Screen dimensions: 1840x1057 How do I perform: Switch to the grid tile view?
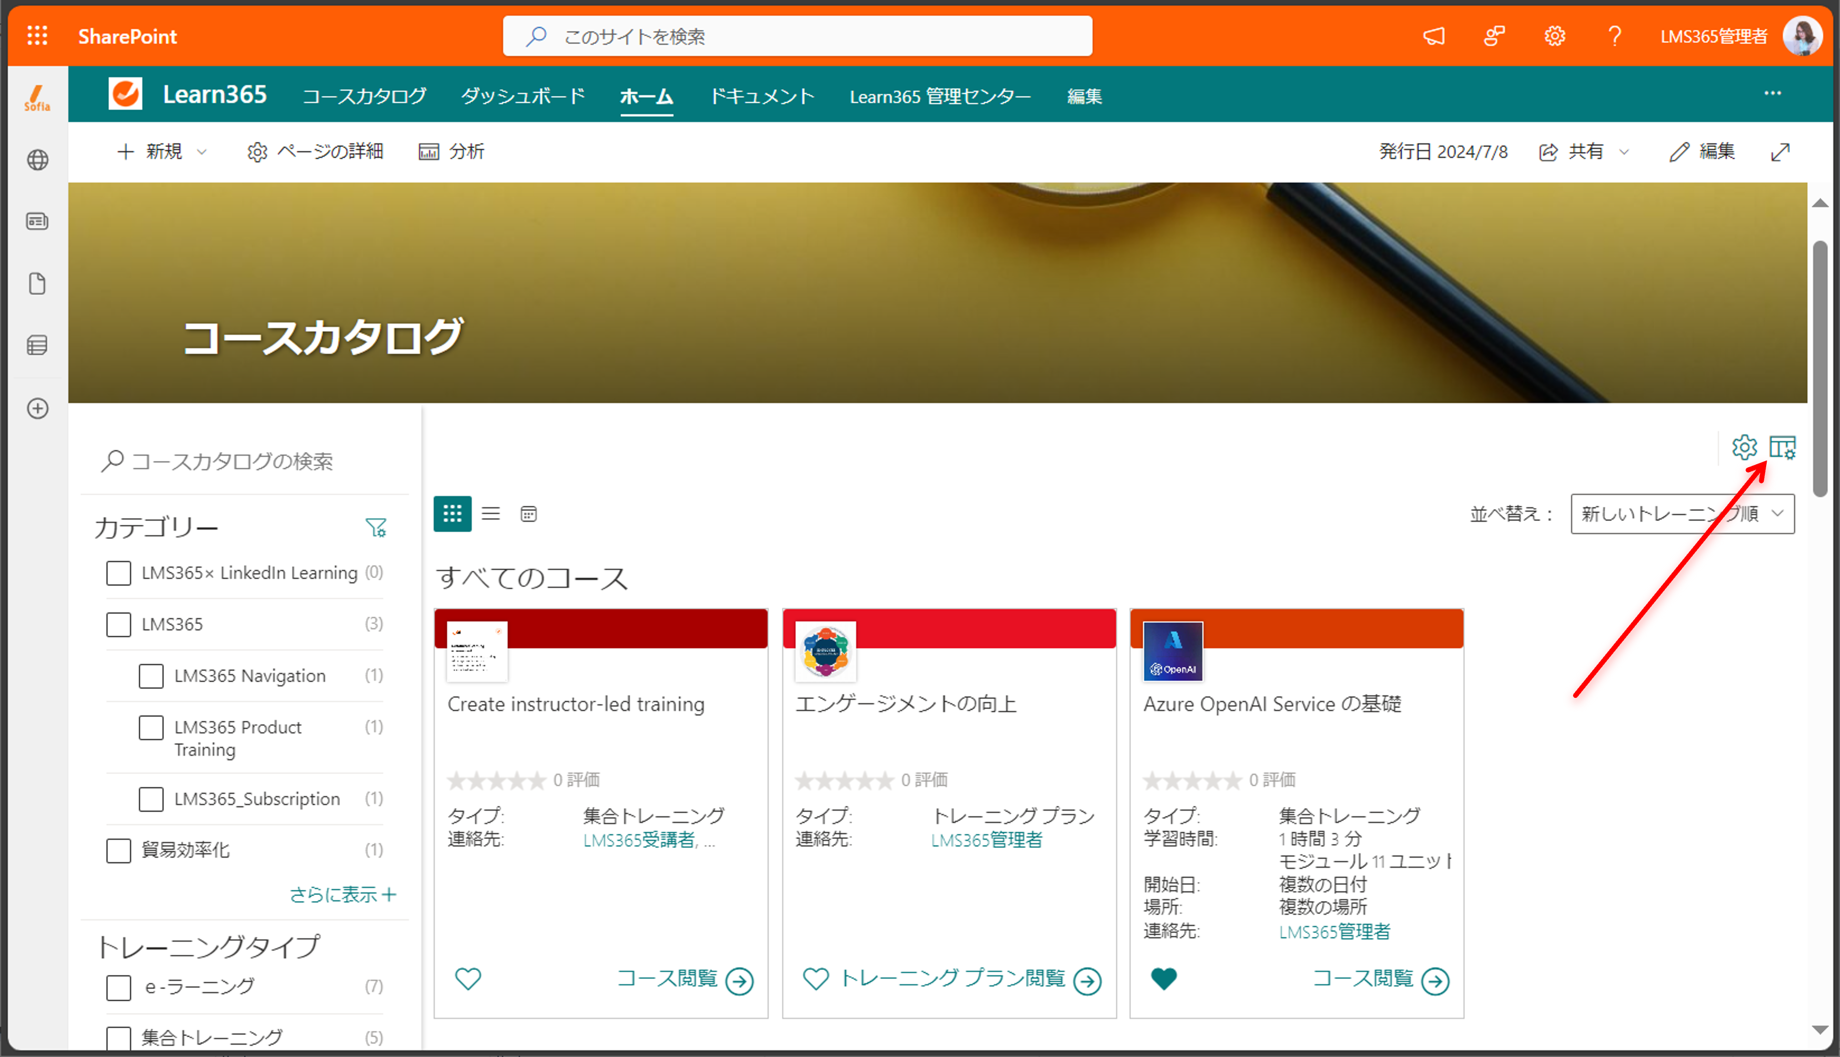coord(452,514)
